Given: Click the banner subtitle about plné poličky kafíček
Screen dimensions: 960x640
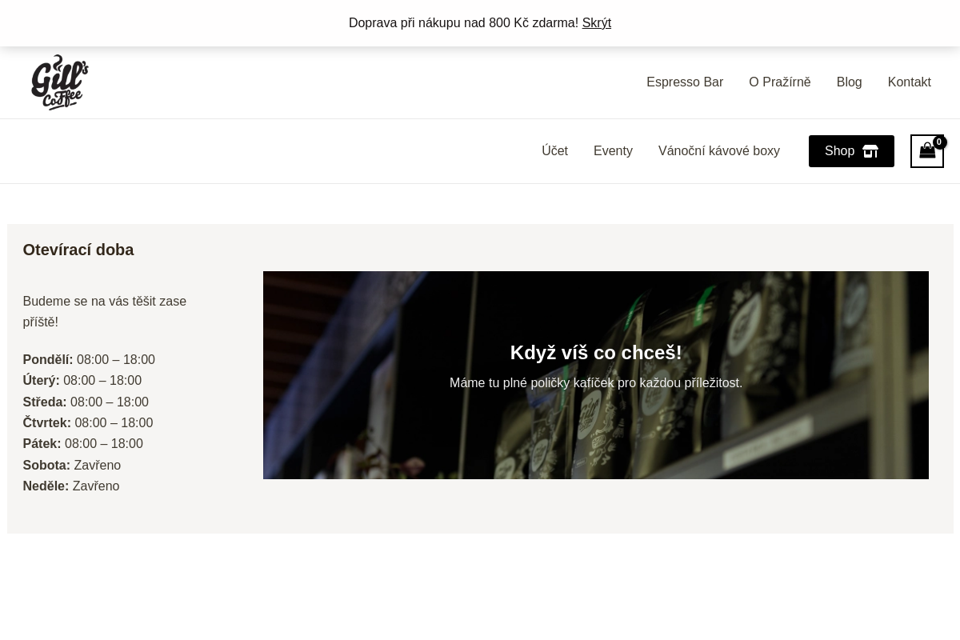Looking at the screenshot, I should (596, 383).
